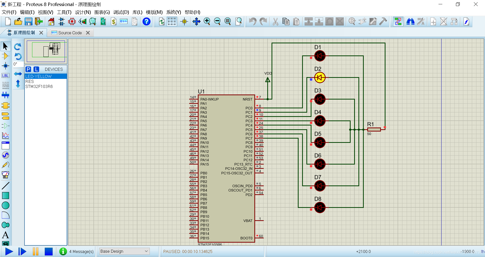Save the project with the floppy icon
485x257 pixels.
pos(28,22)
